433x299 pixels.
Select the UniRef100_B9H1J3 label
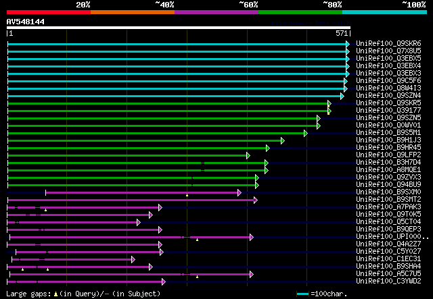[388, 140]
